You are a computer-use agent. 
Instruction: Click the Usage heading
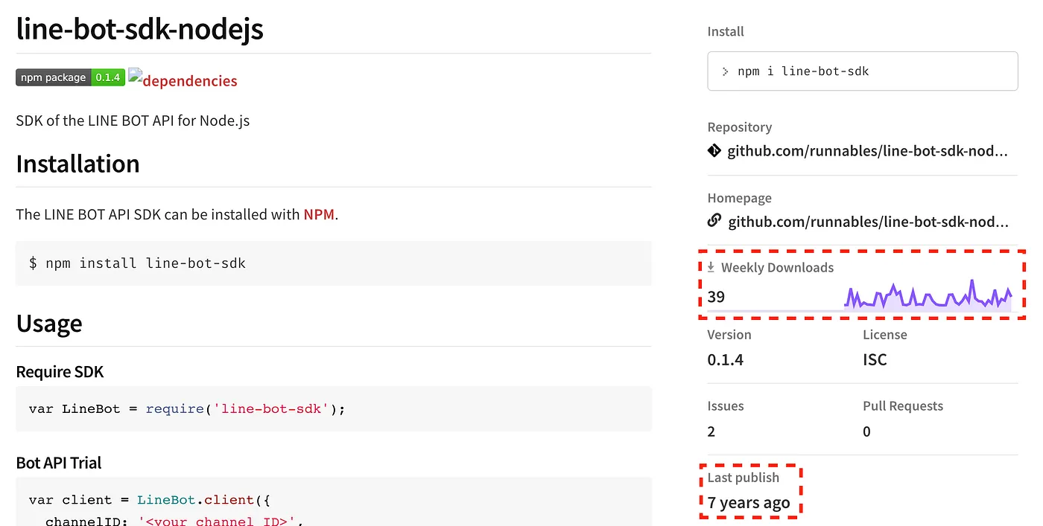click(49, 324)
